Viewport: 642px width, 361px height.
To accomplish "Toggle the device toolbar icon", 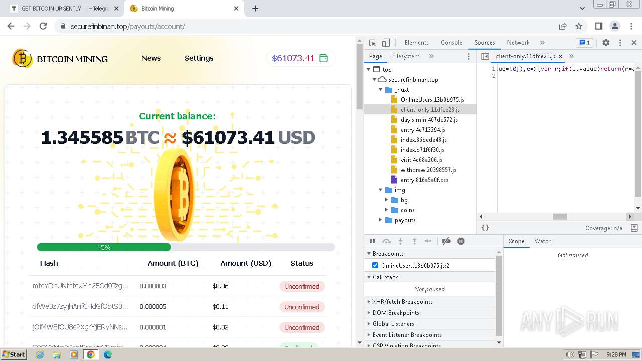I will point(386,43).
